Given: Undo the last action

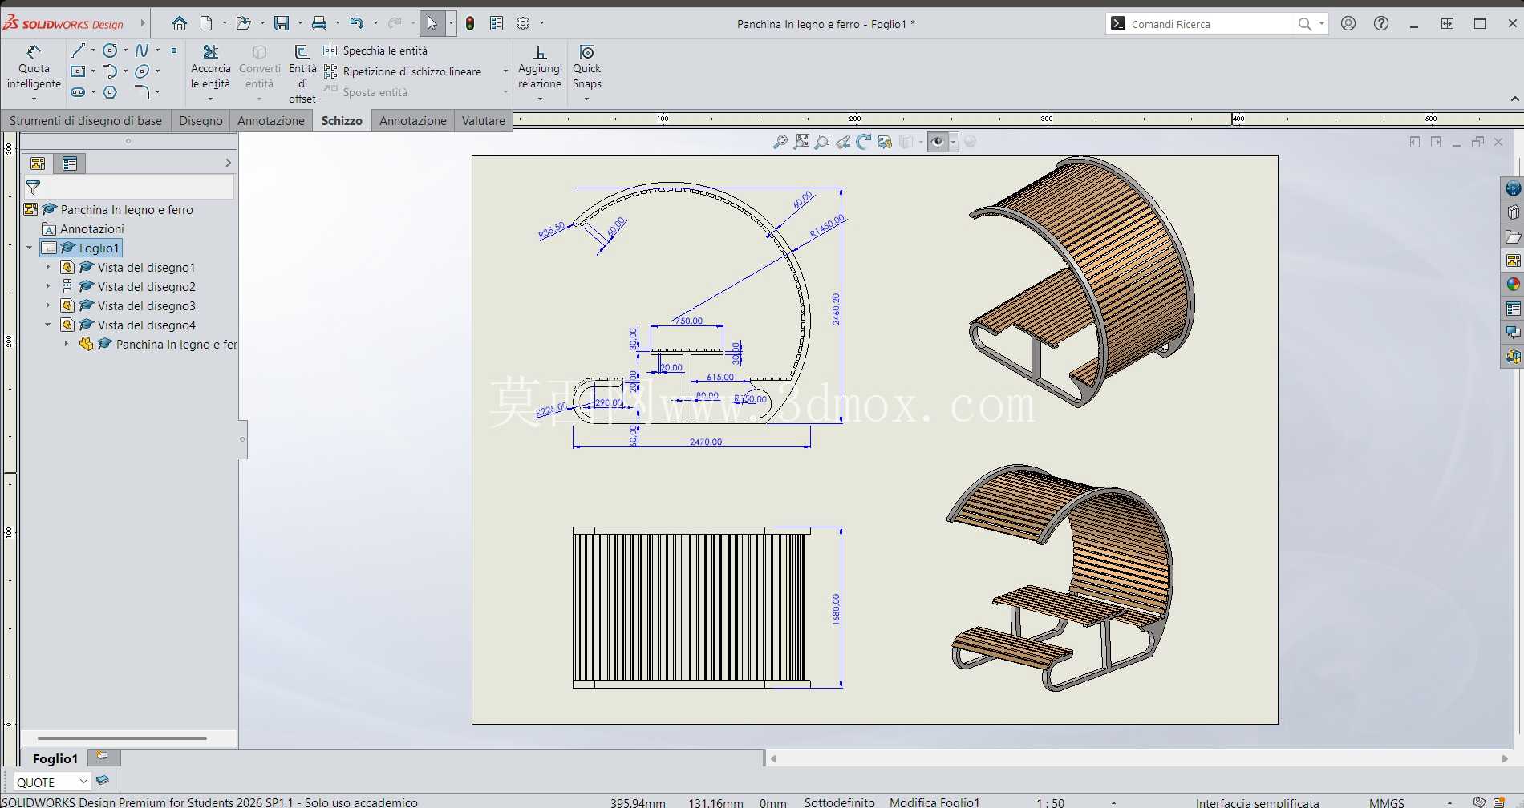Looking at the screenshot, I should 357,23.
